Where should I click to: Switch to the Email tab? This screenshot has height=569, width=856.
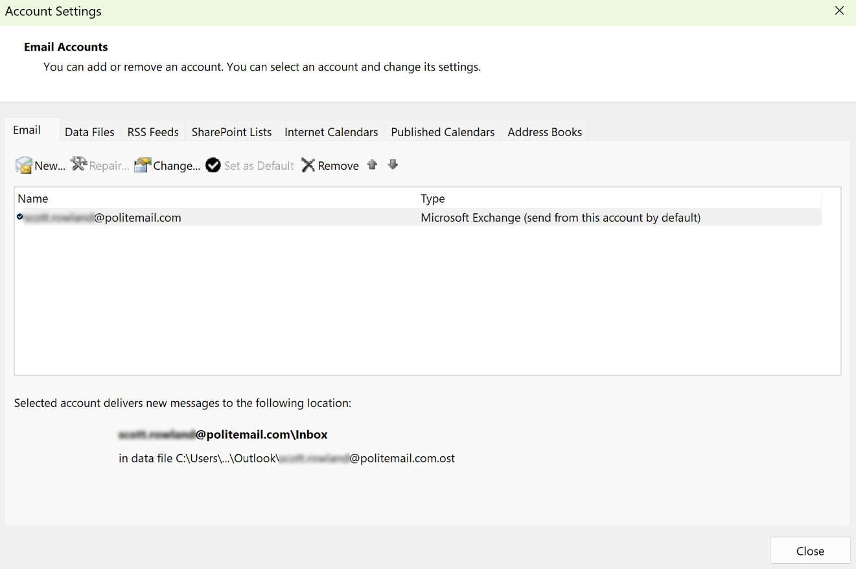pyautogui.click(x=27, y=130)
